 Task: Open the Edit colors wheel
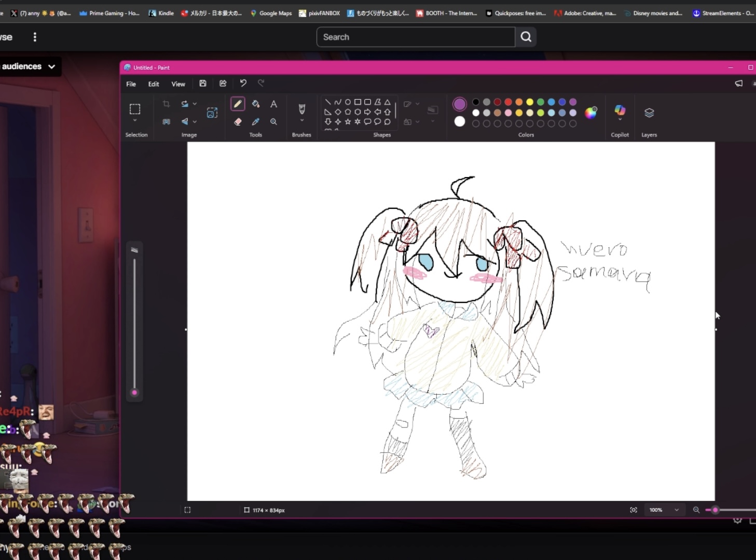pyautogui.click(x=591, y=113)
